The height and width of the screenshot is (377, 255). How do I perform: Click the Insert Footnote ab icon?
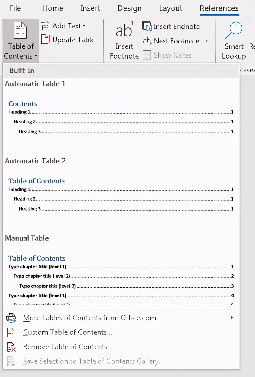coord(124,30)
